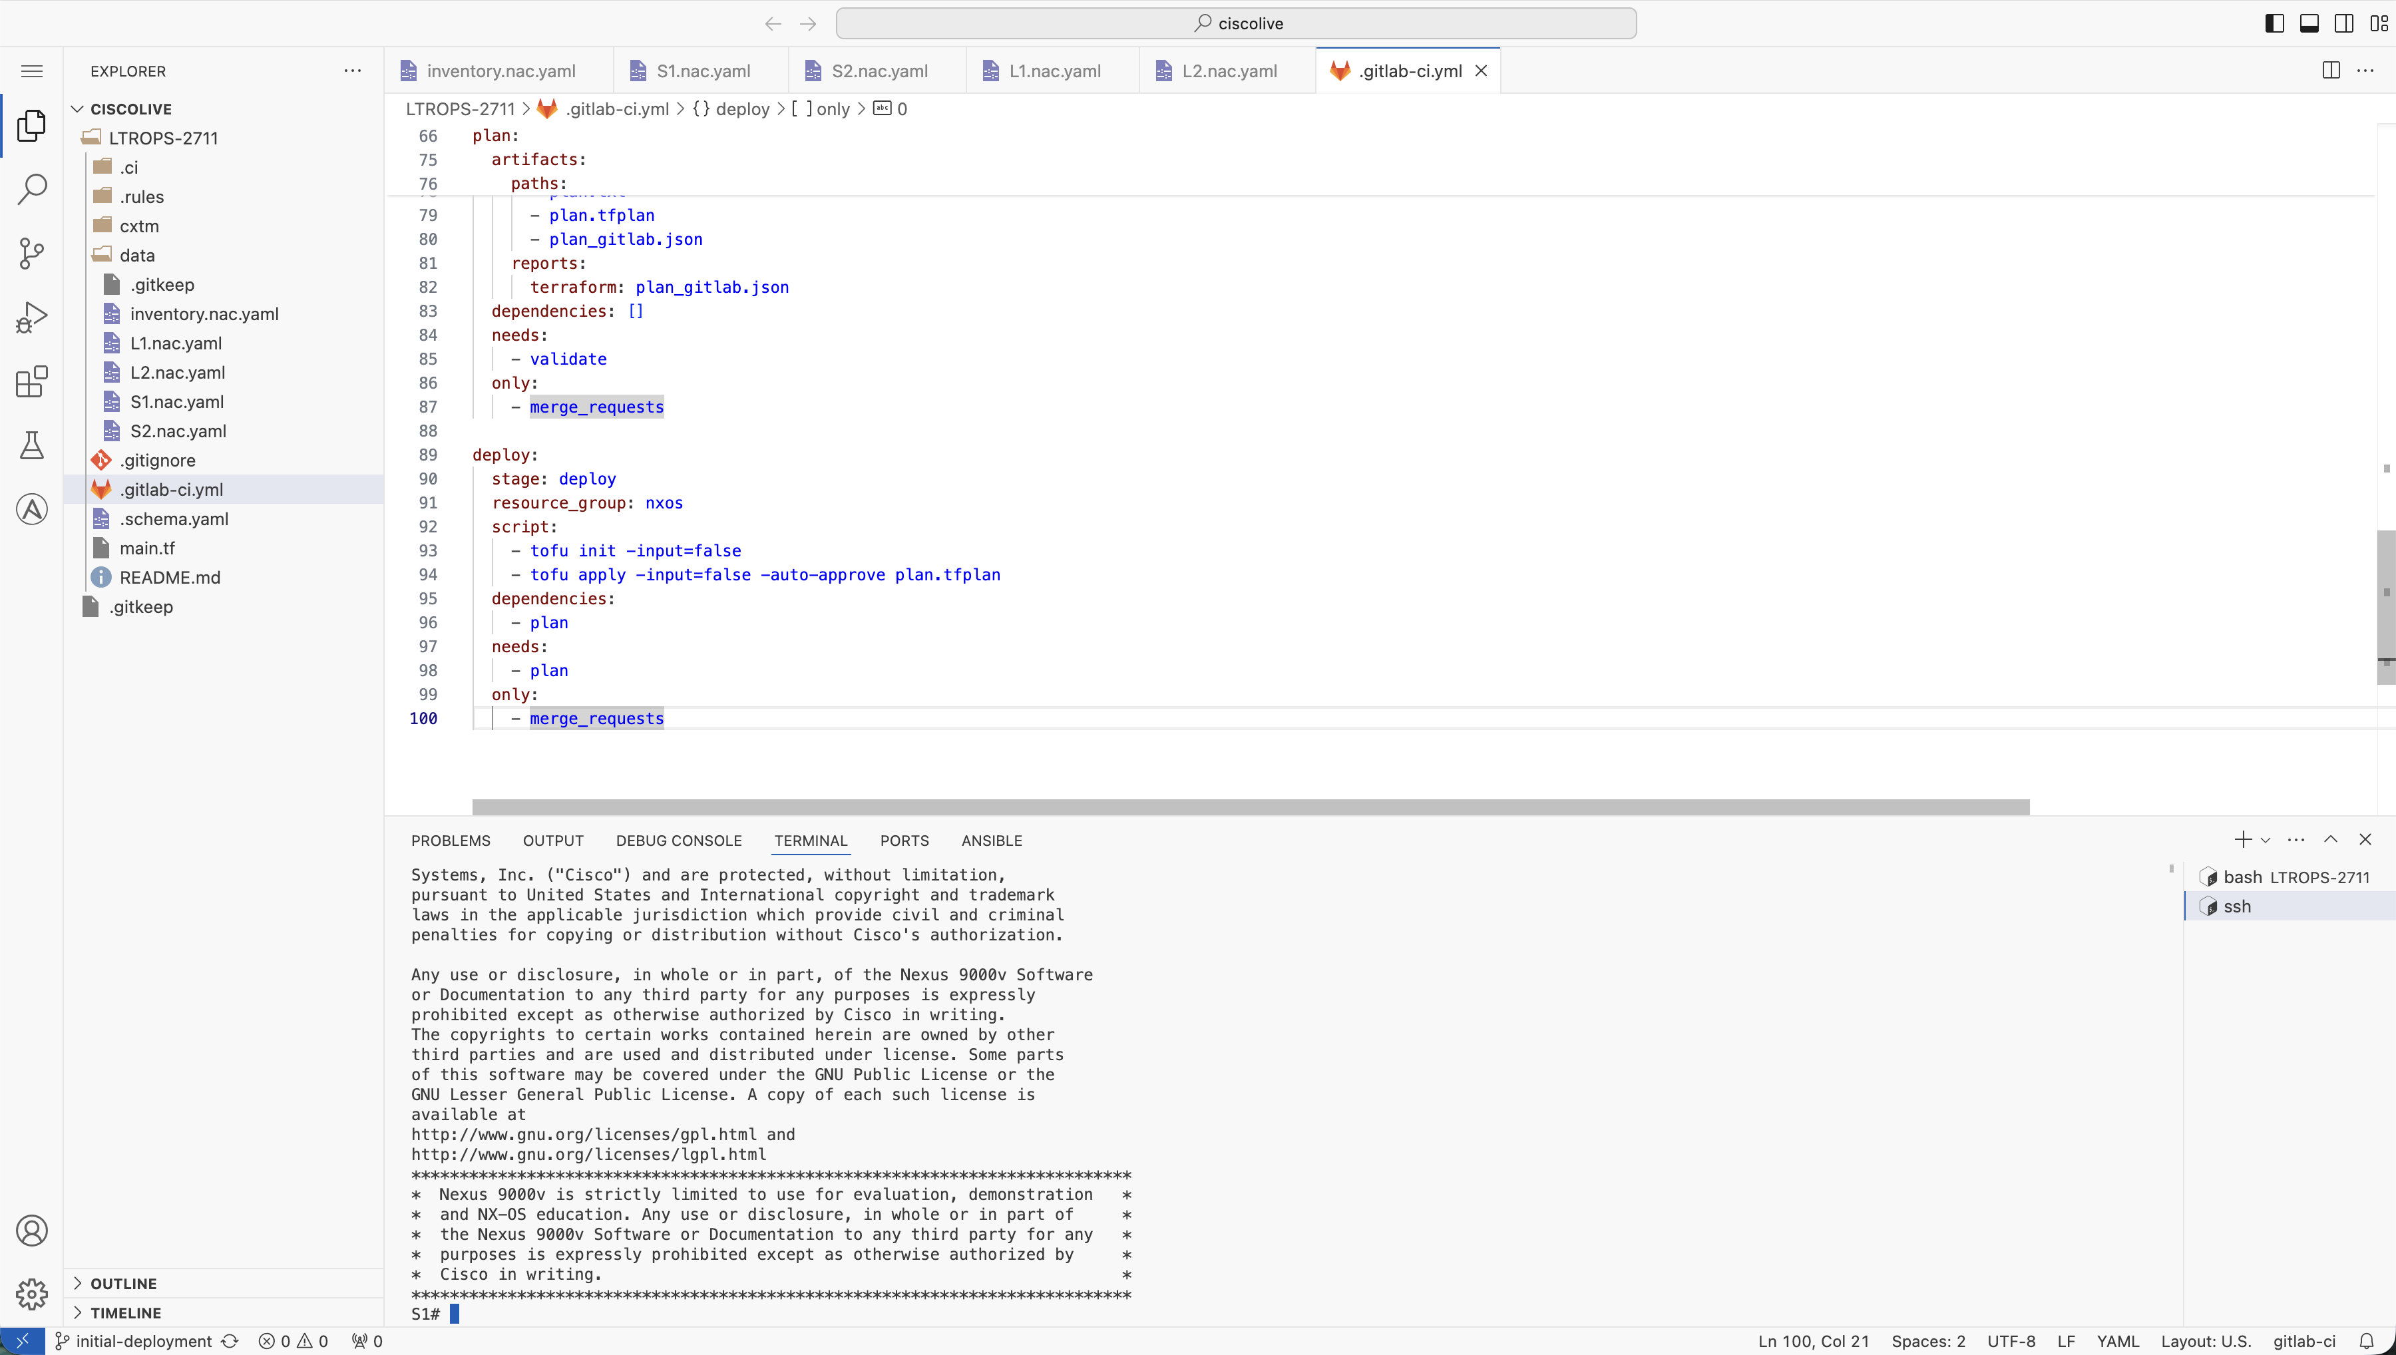Open the Manage gear settings icon

click(x=32, y=1294)
